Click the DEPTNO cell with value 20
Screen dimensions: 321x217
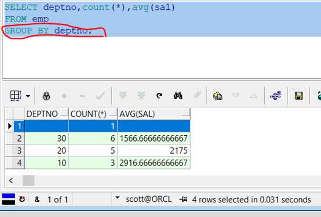[x=46, y=151]
